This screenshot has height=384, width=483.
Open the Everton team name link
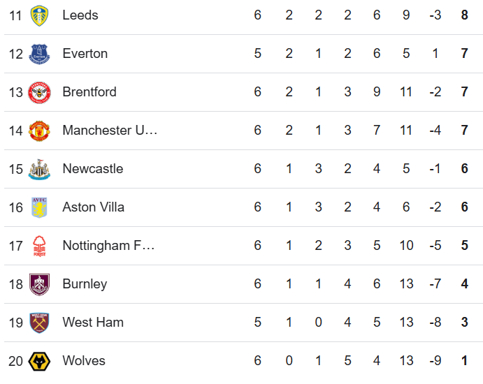click(85, 54)
